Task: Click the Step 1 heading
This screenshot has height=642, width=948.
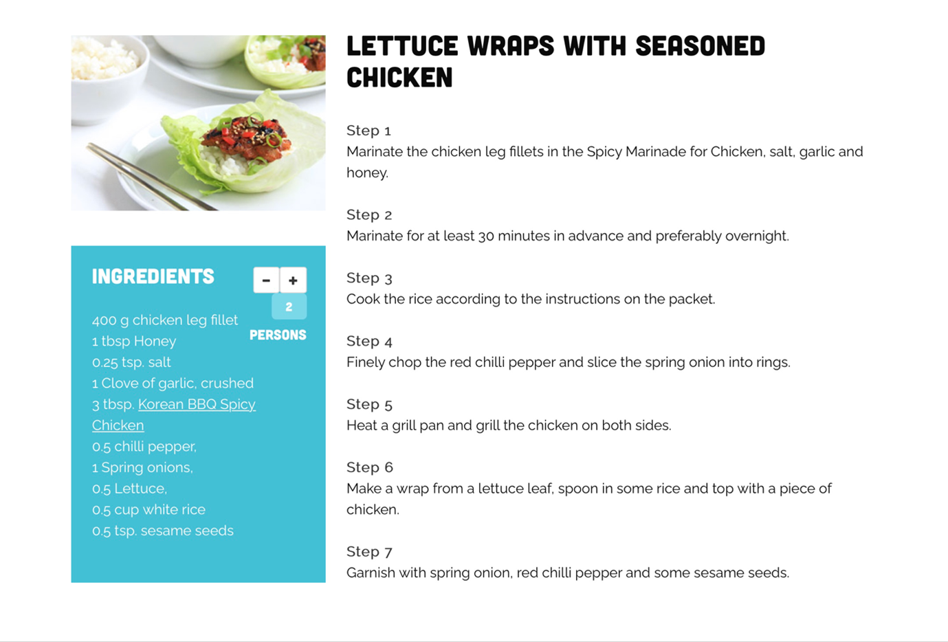Action: [x=368, y=131]
